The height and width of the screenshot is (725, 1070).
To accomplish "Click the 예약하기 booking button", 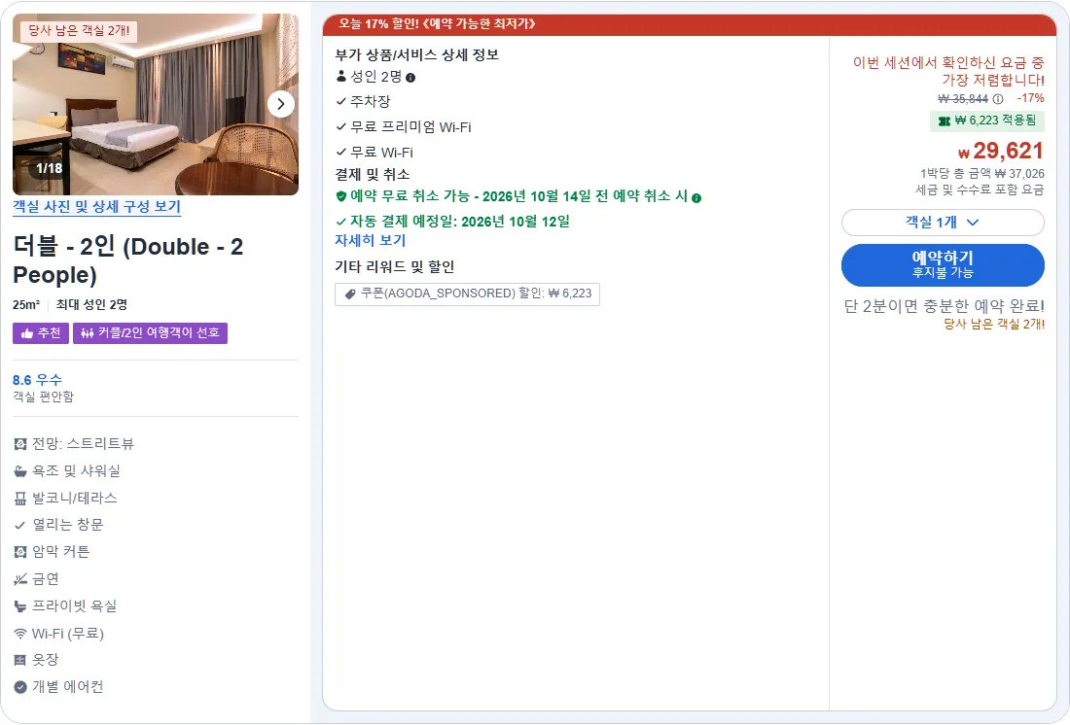I will point(943,265).
